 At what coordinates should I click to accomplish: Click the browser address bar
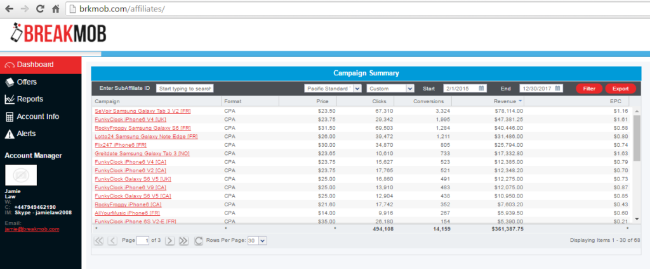(357, 8)
